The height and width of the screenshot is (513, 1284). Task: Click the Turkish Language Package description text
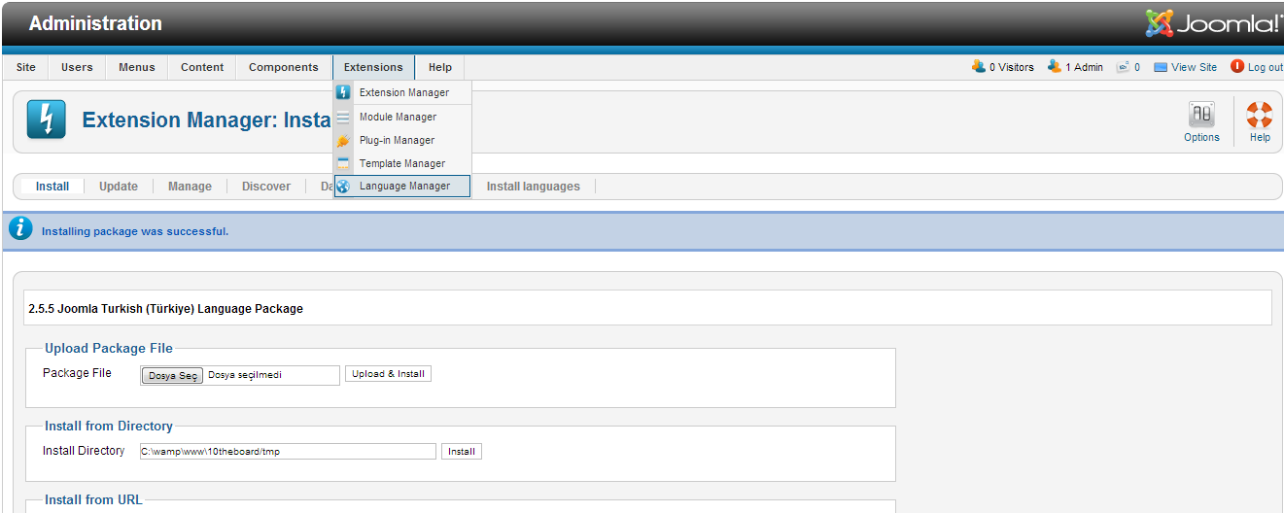pyautogui.click(x=166, y=309)
